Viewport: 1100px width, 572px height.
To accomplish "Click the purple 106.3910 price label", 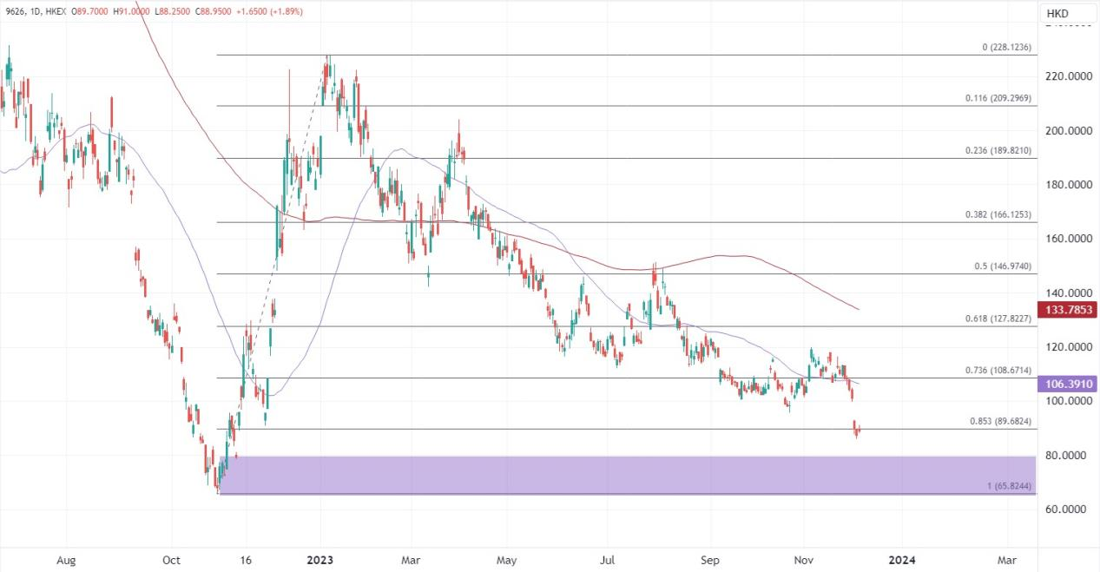I will (x=1070, y=384).
